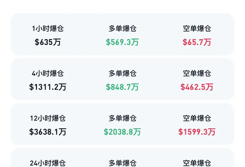245x167 pixels.
Task: Select the 24小时爆仓 label
Action: coord(48,163)
